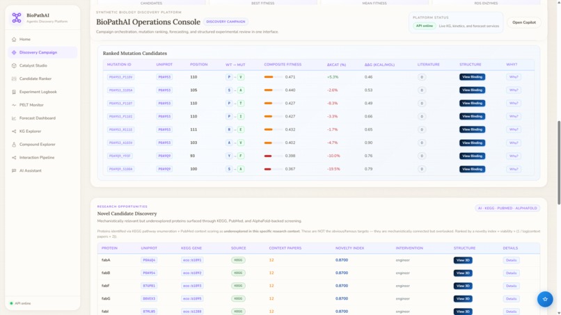Screen dimensions: 561x315
Task: Click View Binding for 0.471 fitness row
Action: [x=473, y=77]
